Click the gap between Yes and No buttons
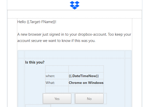This screenshot has height=107, width=149. (x=73, y=98)
